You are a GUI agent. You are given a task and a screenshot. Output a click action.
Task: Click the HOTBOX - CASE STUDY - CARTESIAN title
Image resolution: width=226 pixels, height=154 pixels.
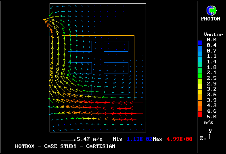pyautogui.click(x=65, y=146)
